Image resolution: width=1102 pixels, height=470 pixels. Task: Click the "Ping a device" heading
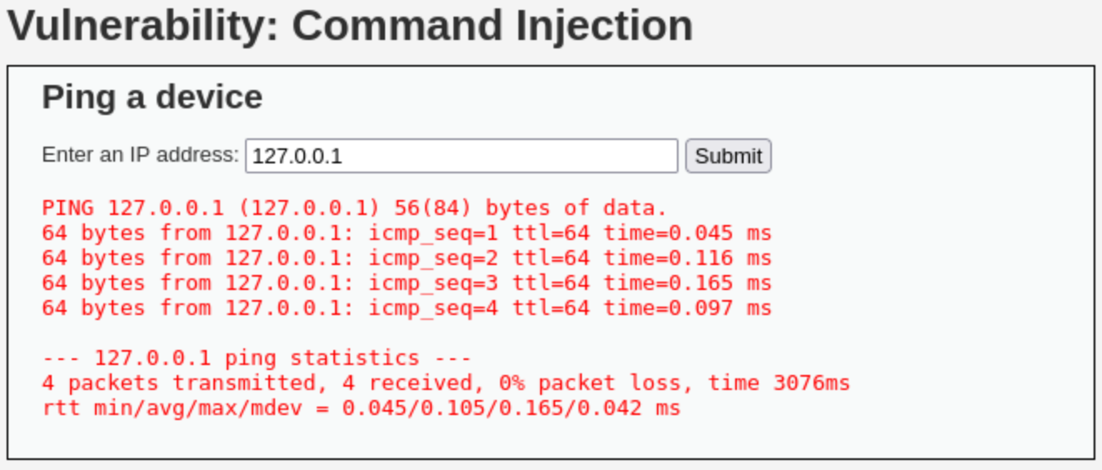[x=153, y=97]
